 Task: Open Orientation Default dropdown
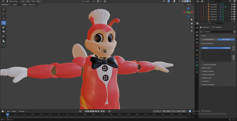[x=16, y=4]
